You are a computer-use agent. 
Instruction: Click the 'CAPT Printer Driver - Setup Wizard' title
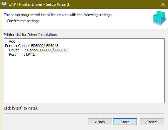point(38,4)
